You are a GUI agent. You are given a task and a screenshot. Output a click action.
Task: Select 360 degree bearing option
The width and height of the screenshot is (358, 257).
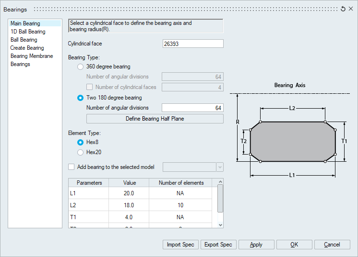tap(81, 67)
